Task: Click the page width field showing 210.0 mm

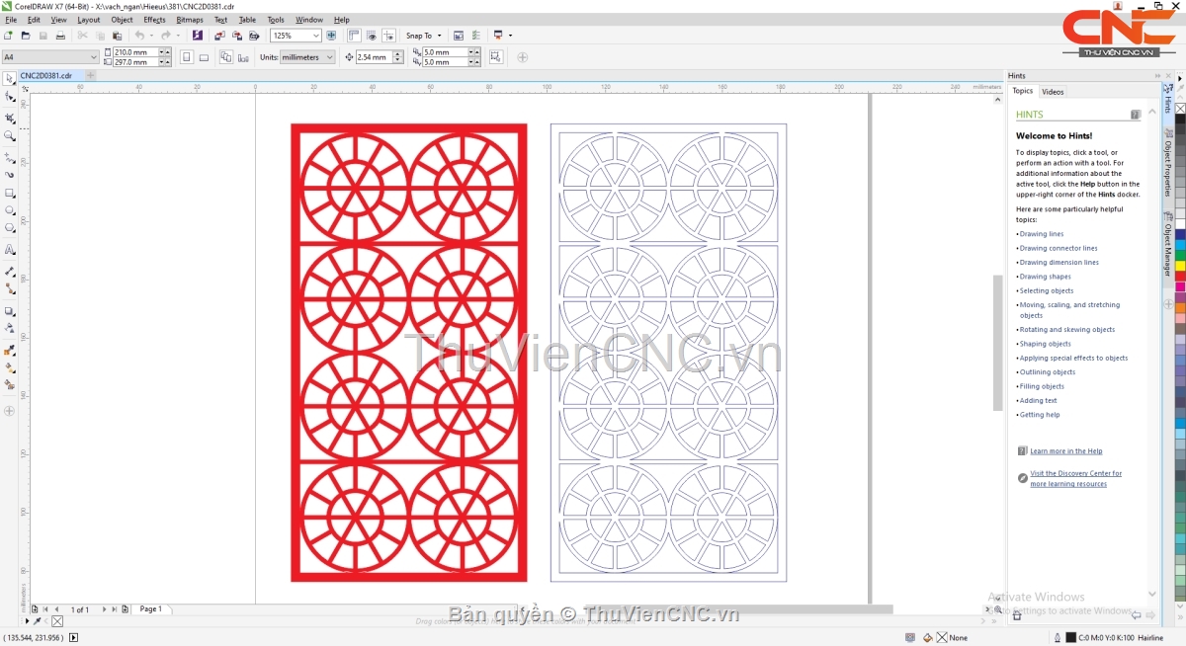Action: point(135,52)
